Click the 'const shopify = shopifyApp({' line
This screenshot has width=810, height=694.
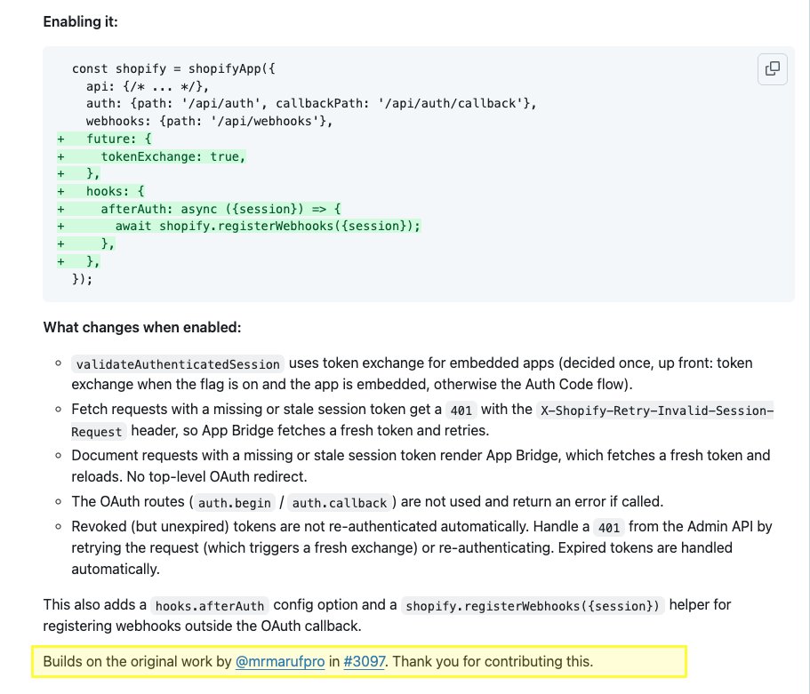(173, 68)
